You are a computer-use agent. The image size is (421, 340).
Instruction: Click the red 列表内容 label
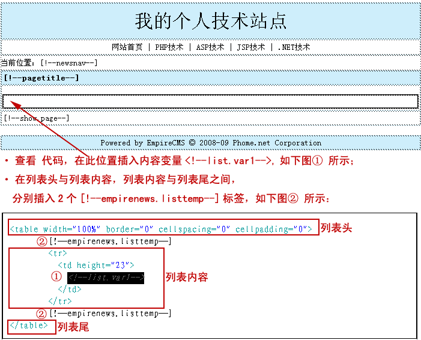(x=187, y=277)
